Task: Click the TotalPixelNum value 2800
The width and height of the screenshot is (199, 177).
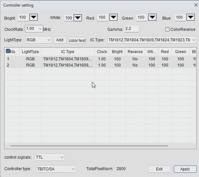Action: tap(121, 169)
